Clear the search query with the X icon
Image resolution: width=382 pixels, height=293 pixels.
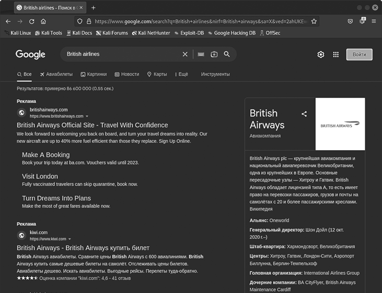coord(184,54)
